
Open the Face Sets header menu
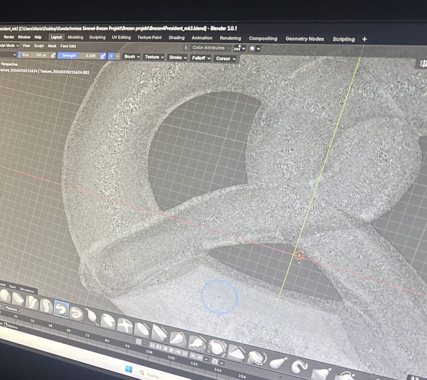coord(68,46)
